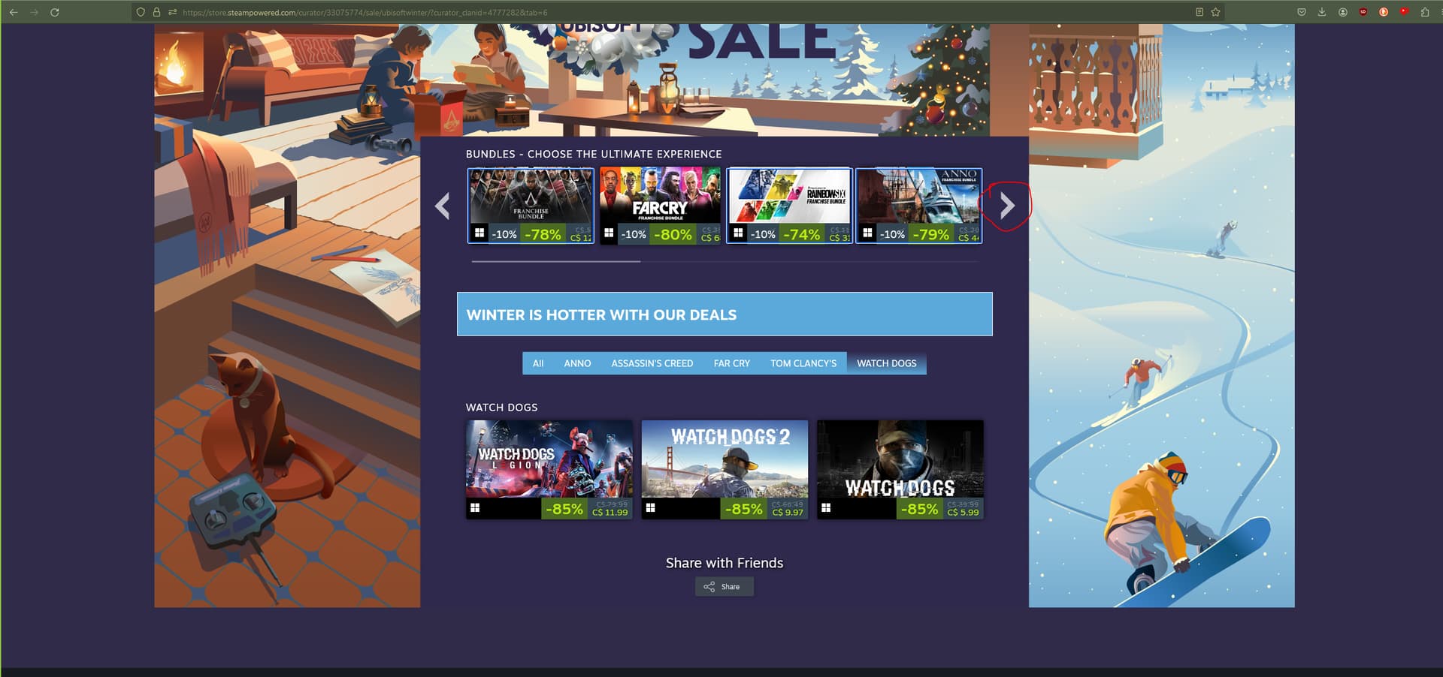This screenshot has height=677, width=1443.
Task: Select the ANNO filter tab
Action: pos(577,363)
